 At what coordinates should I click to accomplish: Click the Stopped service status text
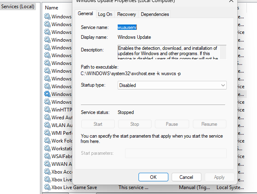tap(126, 112)
